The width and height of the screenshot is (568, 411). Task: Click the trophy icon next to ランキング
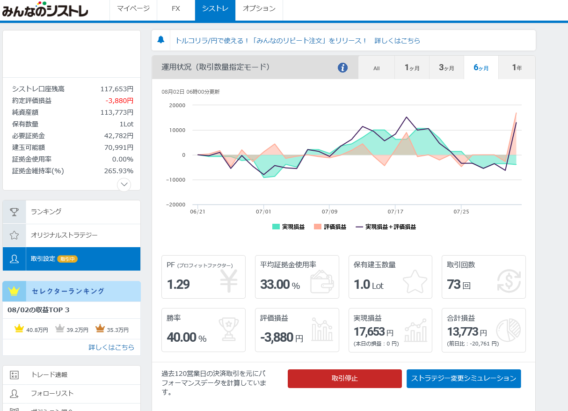pyautogui.click(x=15, y=212)
